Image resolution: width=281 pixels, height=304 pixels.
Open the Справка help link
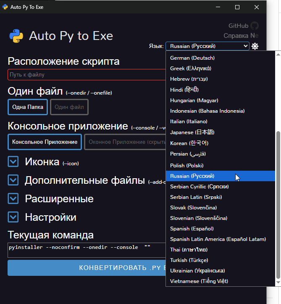pos(236,36)
